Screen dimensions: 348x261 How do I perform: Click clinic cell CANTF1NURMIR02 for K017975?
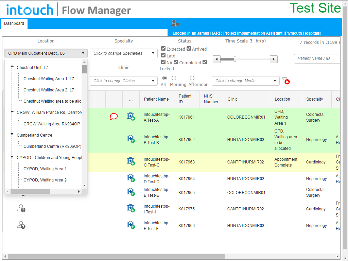click(245, 209)
